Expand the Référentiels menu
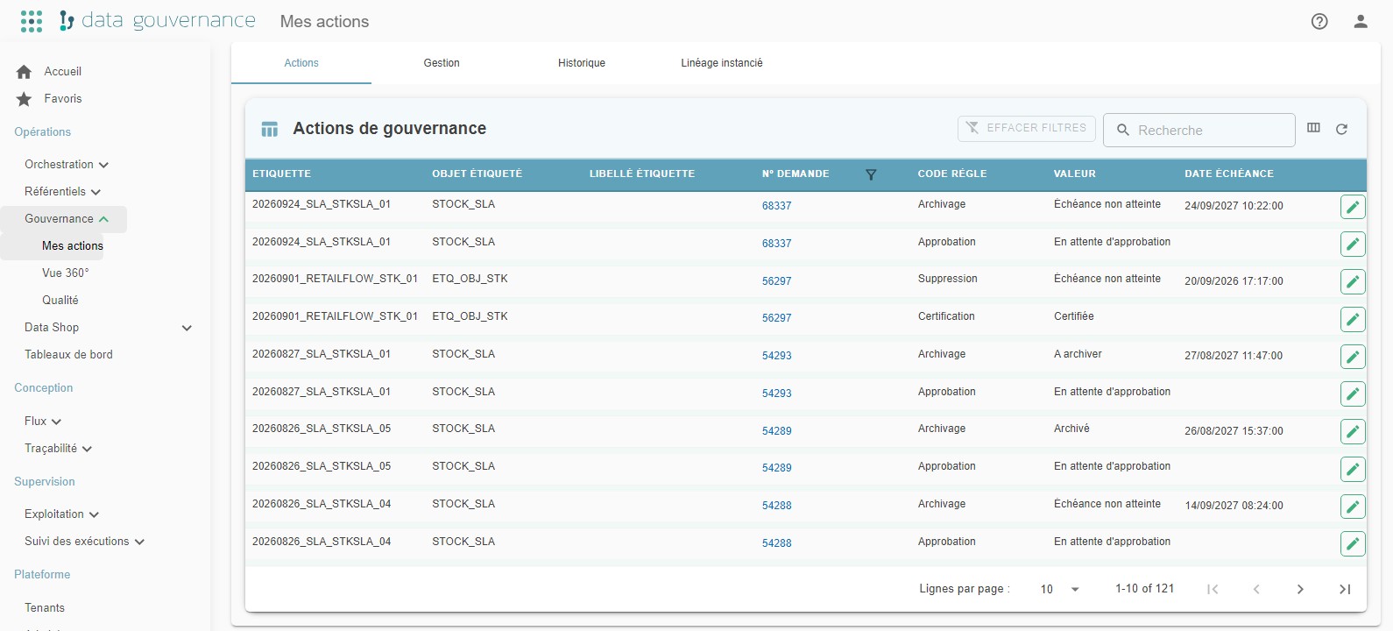The image size is (1393, 631). (x=95, y=192)
